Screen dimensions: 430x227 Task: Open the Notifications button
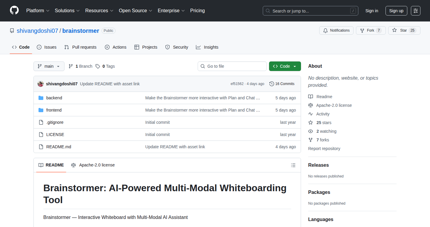337,30
